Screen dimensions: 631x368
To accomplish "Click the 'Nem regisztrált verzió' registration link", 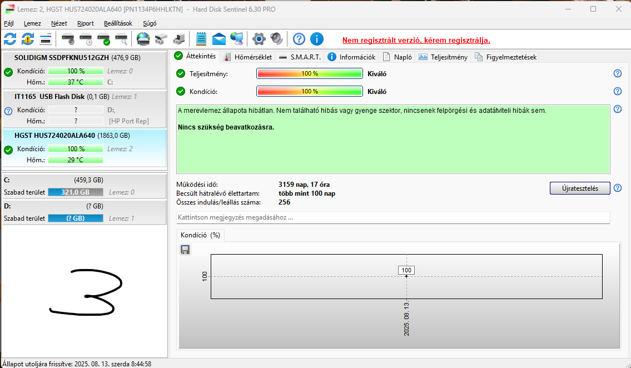I will tap(416, 40).
